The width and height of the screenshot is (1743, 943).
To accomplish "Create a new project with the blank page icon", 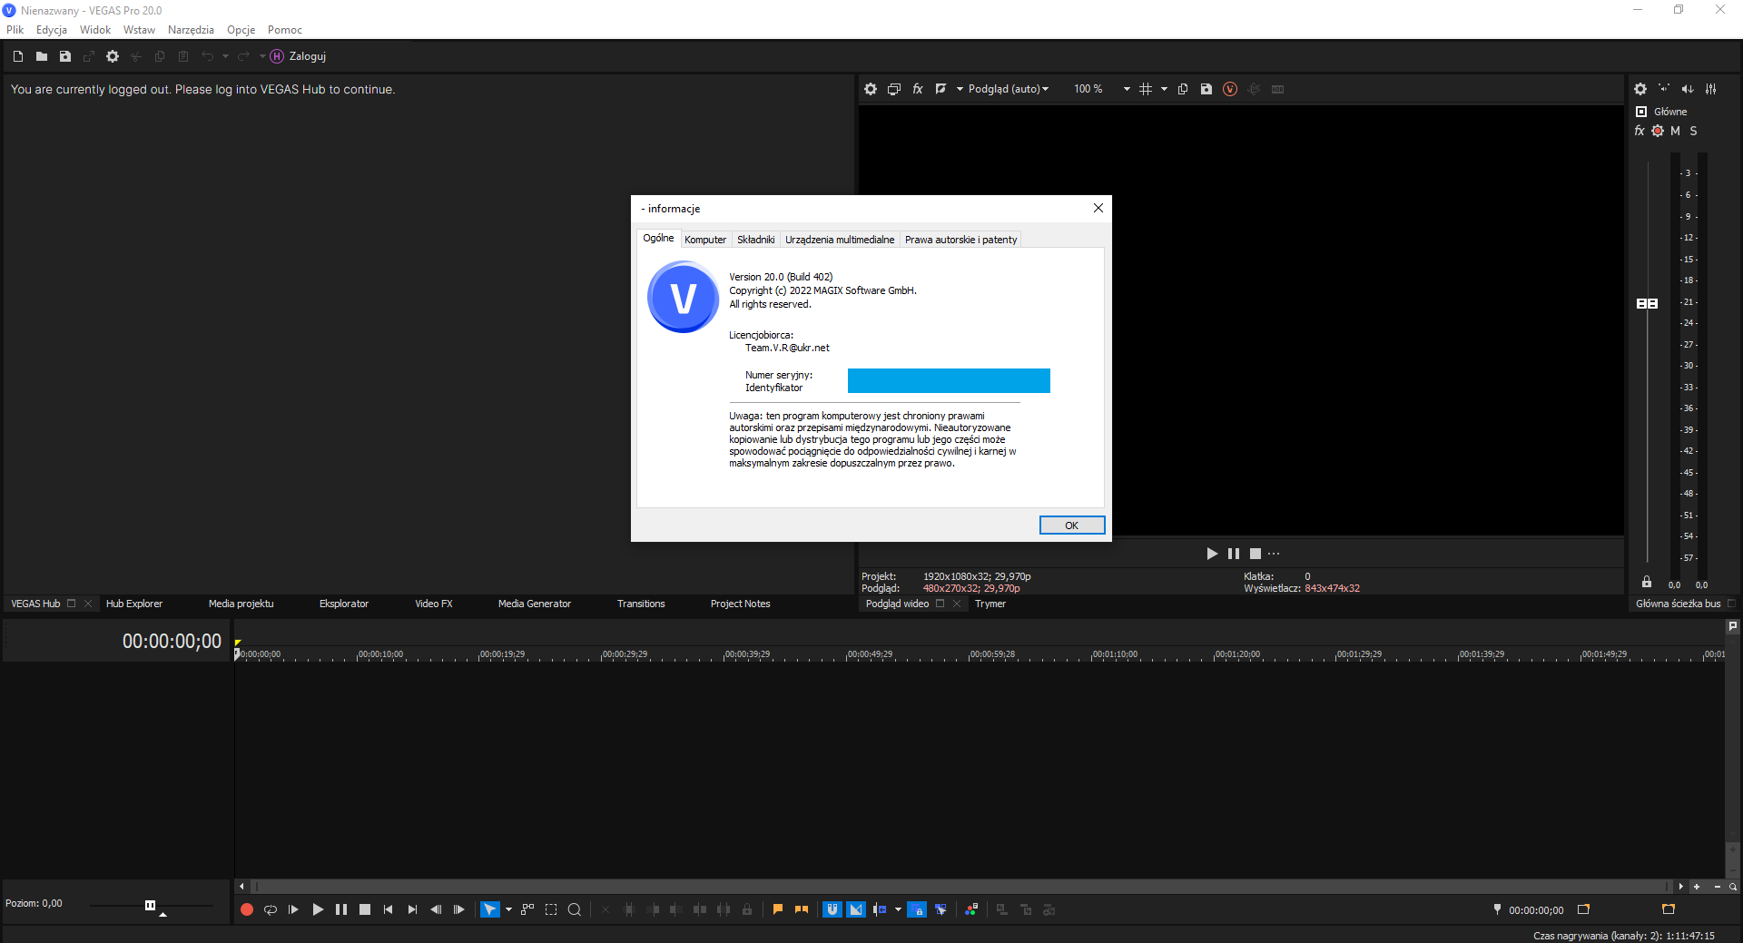I will (x=18, y=56).
